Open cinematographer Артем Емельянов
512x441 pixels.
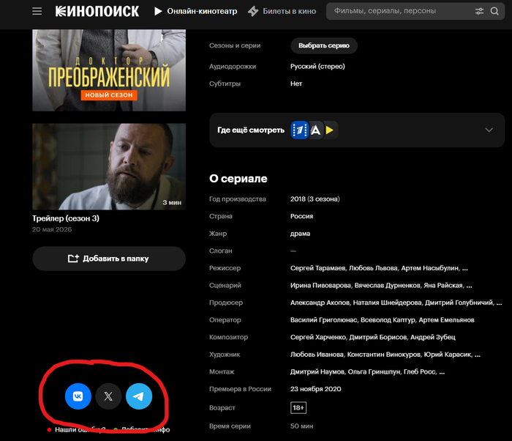click(x=446, y=320)
